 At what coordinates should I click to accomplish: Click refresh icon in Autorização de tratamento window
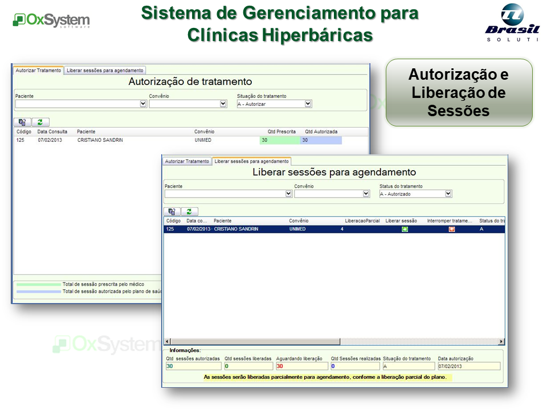click(40, 122)
